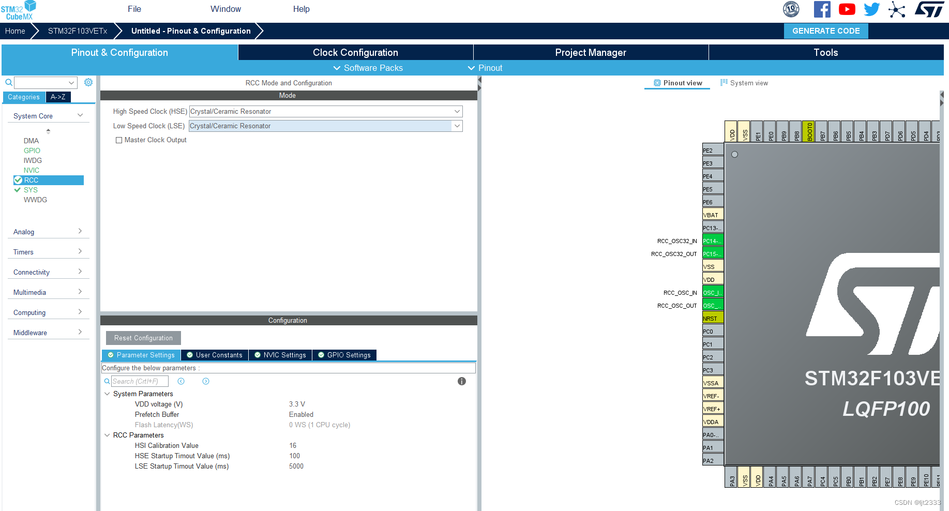Viewport: 949px width, 511px height.
Task: Expand the Multimedia category
Action: point(80,292)
